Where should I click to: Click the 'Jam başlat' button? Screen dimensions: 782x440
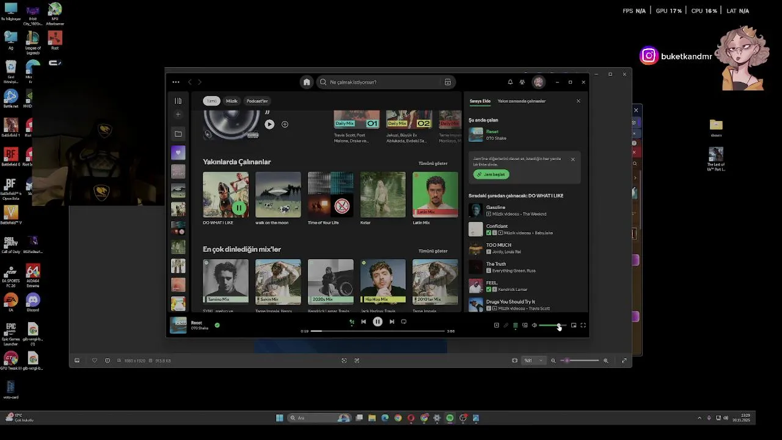click(491, 174)
